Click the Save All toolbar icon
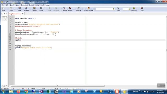 [x=26, y=9]
